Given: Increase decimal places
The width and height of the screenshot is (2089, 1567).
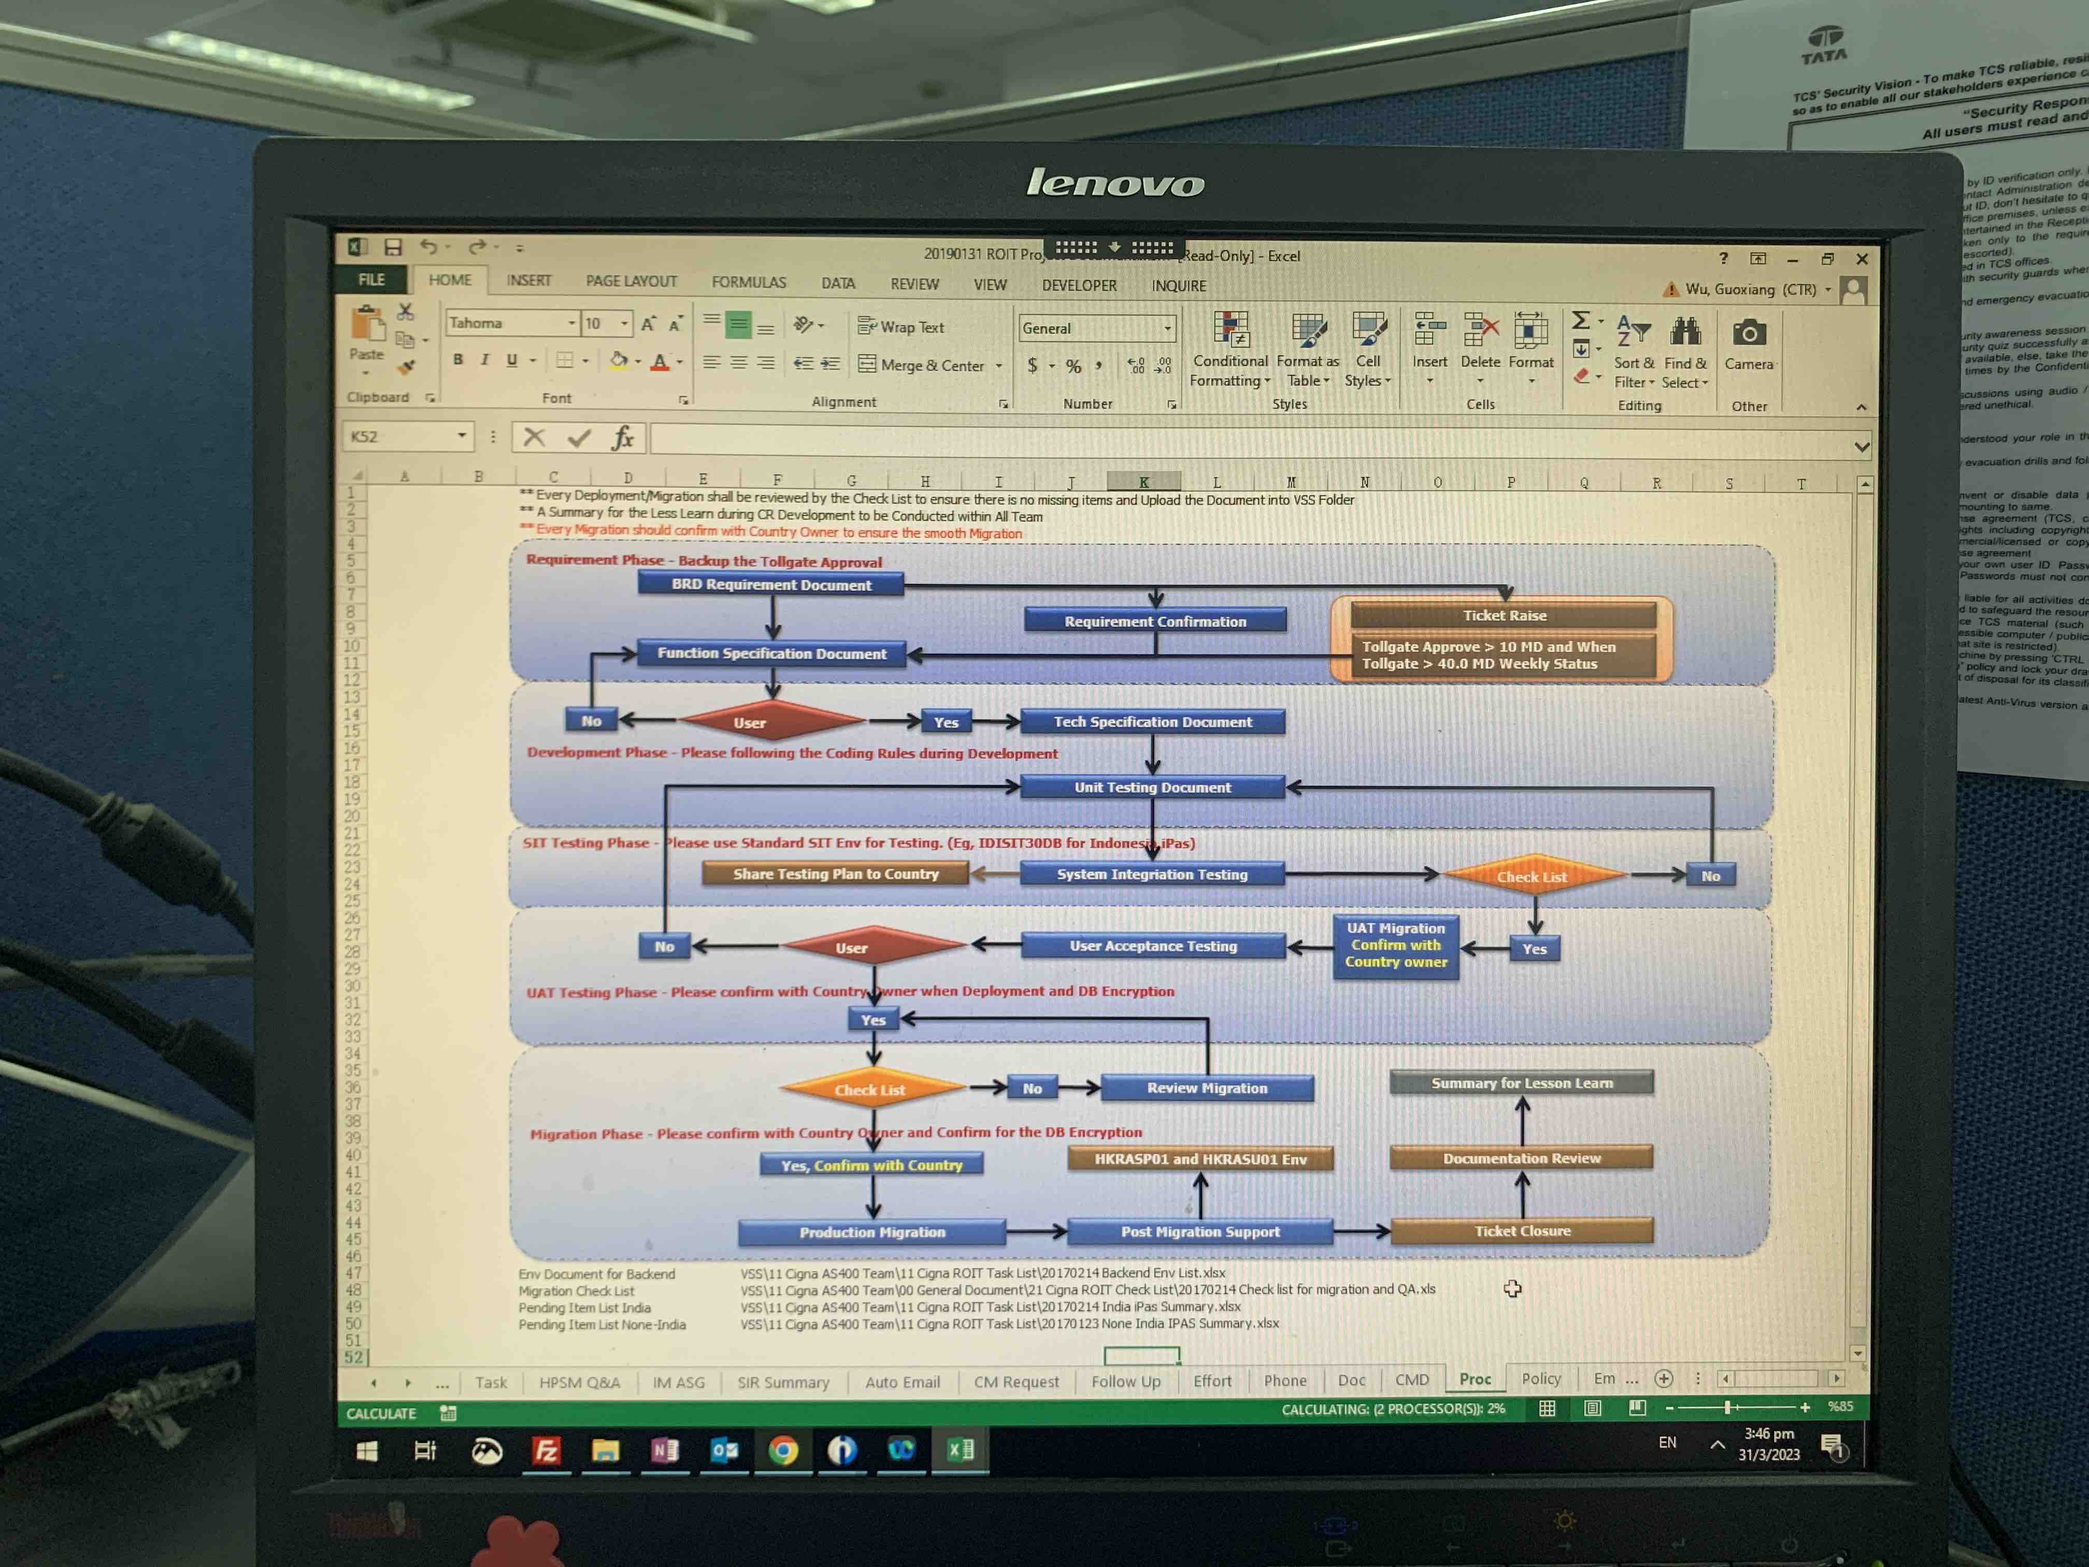Looking at the screenshot, I should (1136, 365).
